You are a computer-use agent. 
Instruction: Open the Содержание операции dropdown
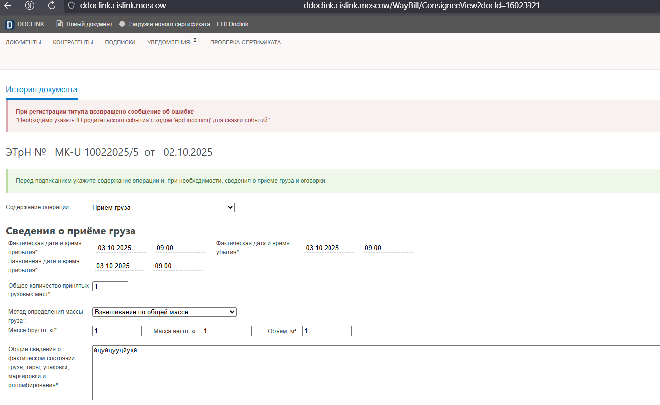162,207
